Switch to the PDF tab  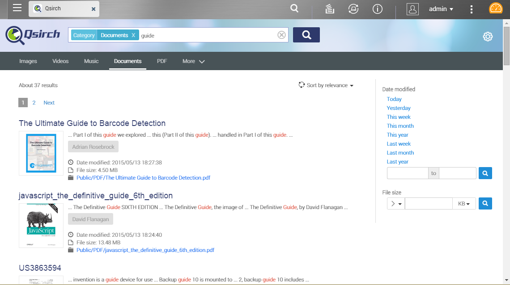[x=162, y=61]
